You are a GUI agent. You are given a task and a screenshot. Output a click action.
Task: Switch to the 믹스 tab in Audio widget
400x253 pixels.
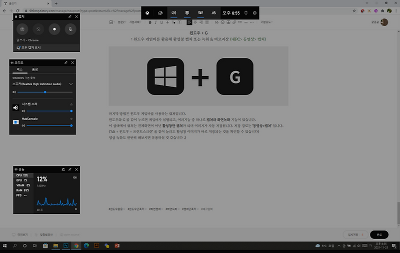click(19, 69)
